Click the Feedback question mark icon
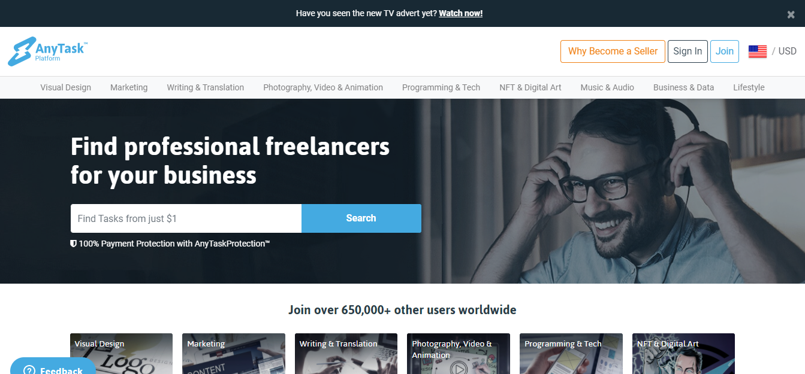Viewport: 805px width, 374px height. [x=29, y=370]
